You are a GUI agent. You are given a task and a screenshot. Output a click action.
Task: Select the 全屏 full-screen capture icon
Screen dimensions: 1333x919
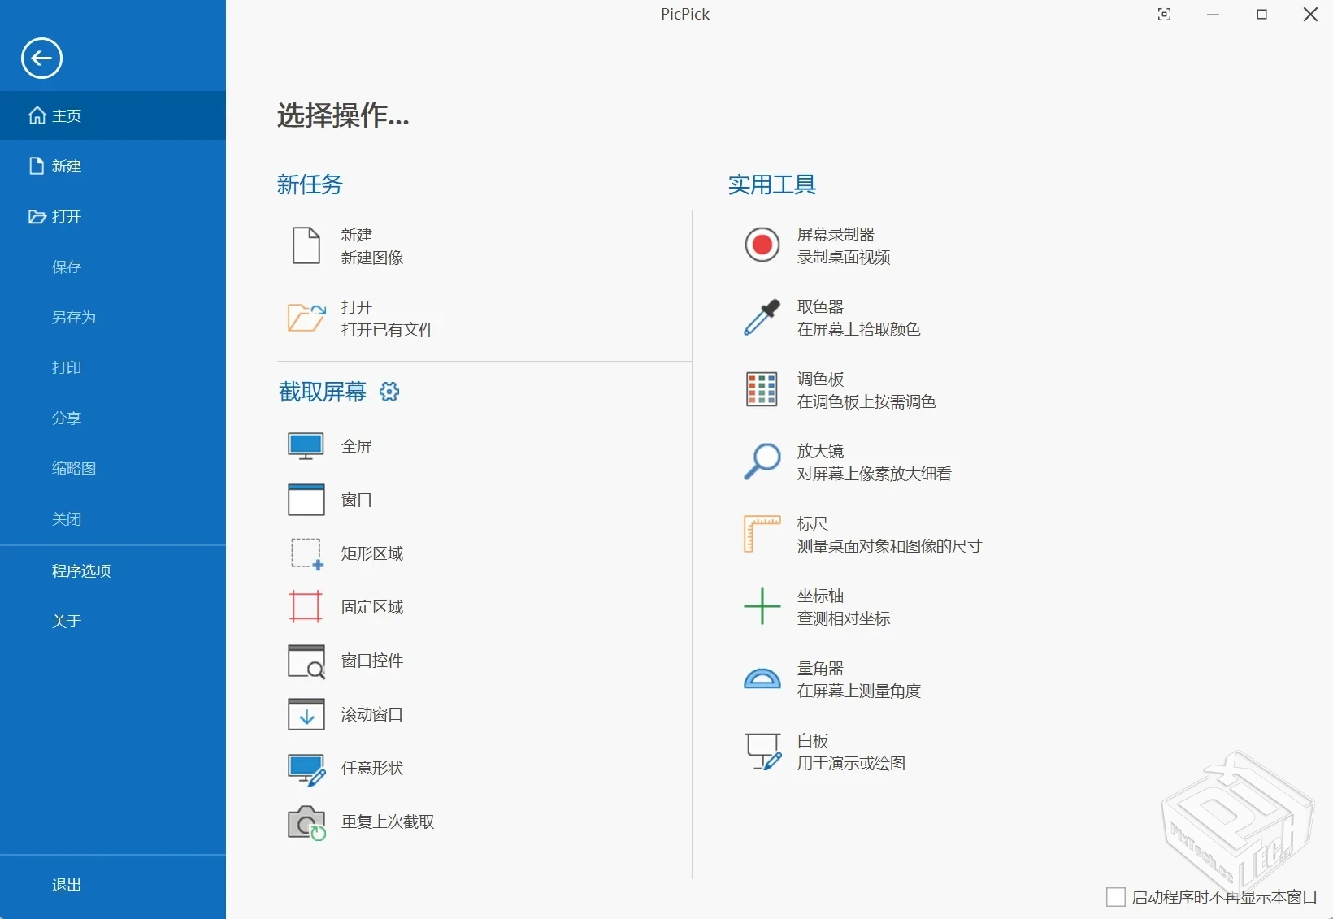pos(306,445)
